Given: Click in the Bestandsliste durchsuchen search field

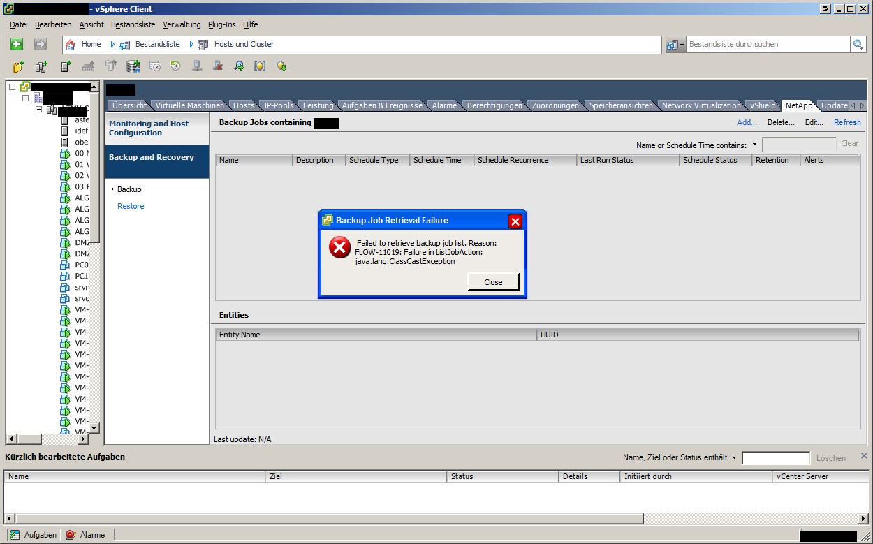Looking at the screenshot, I should pos(768,44).
